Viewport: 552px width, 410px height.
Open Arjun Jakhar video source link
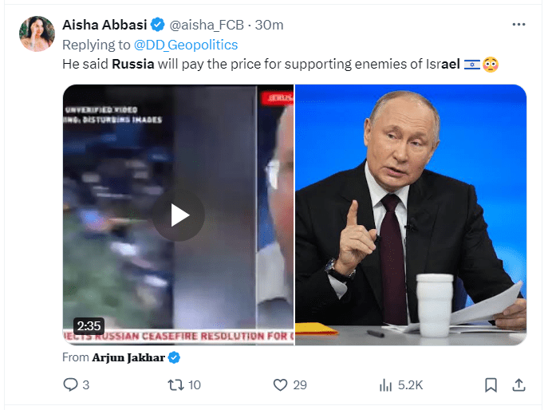tap(129, 357)
